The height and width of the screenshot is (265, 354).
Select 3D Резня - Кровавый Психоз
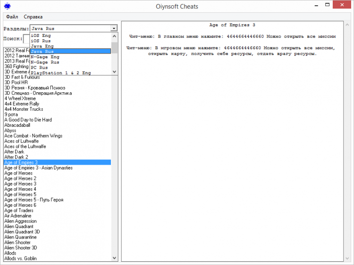coord(58,88)
